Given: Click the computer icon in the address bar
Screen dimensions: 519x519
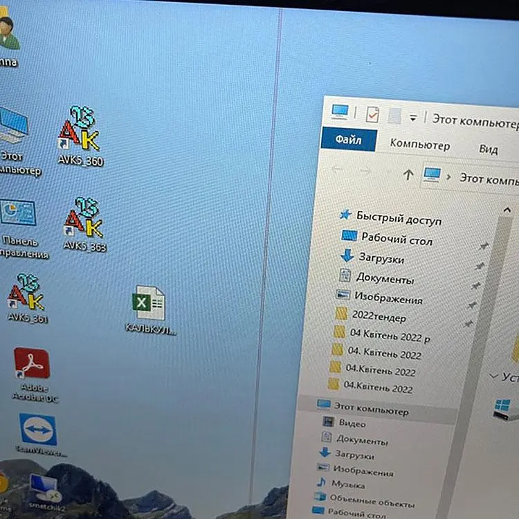Looking at the screenshot, I should 432,174.
